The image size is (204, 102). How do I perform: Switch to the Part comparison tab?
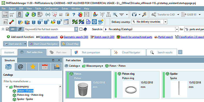click(x=91, y=52)
